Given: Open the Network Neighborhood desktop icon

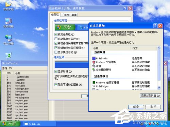Looking at the screenshot, I should coord(8,40).
